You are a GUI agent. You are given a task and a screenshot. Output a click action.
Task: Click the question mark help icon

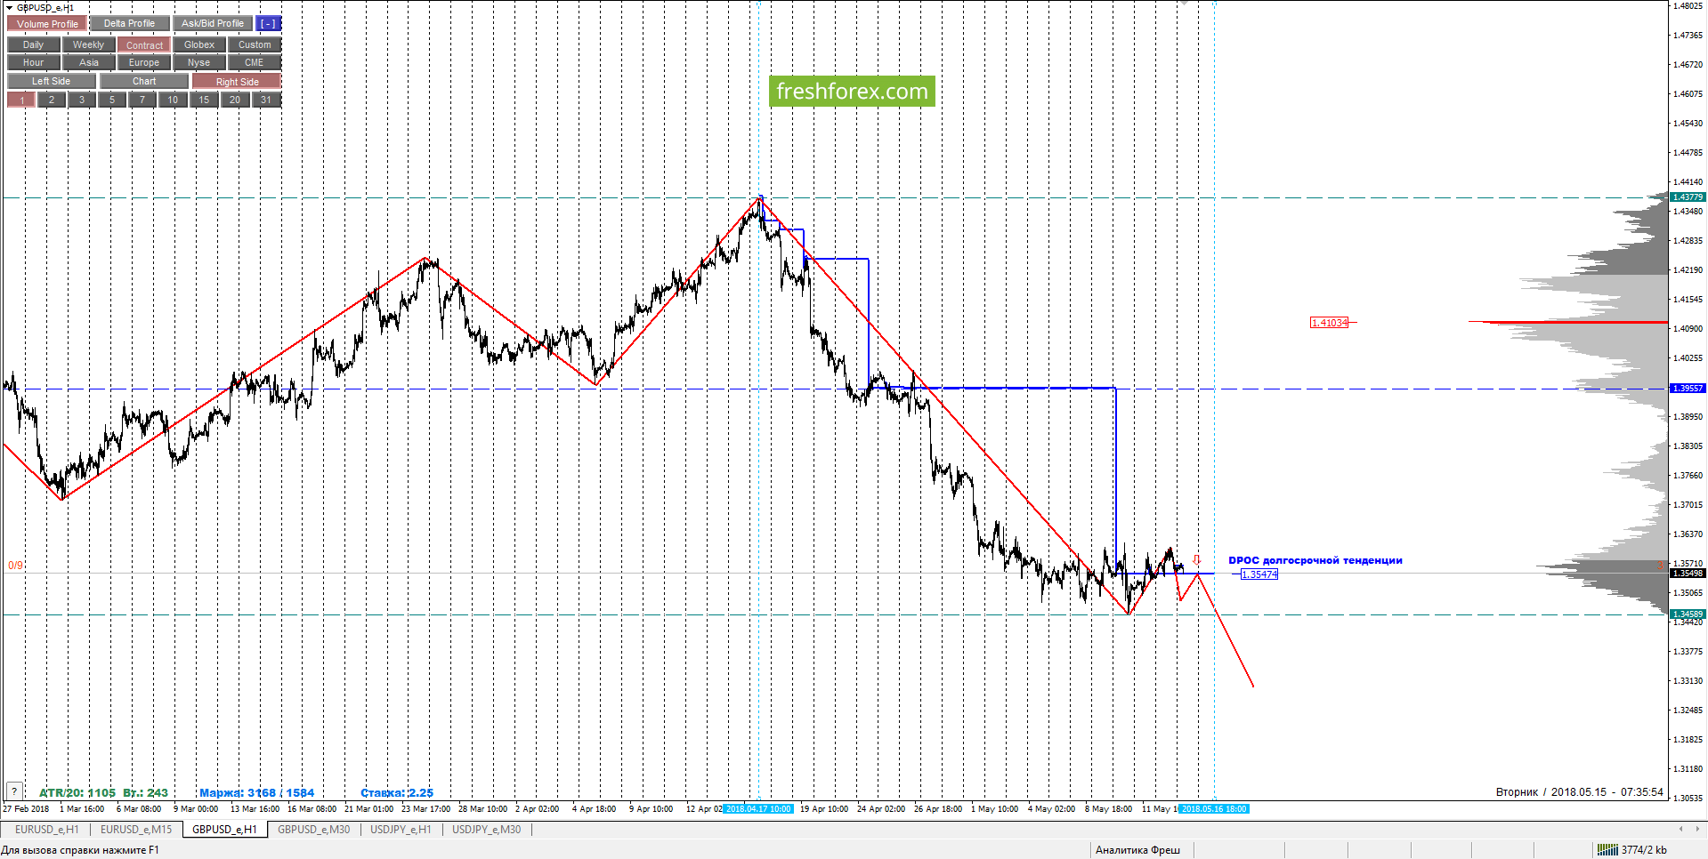pos(14,791)
